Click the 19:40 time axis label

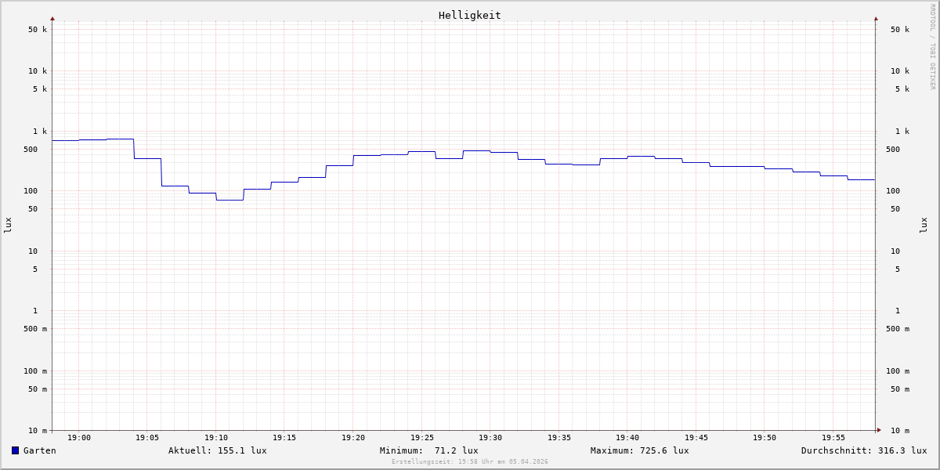pyautogui.click(x=627, y=438)
